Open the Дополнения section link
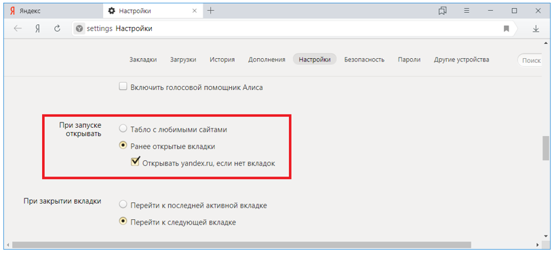Viewport: 554px width, 253px height. [x=266, y=60]
